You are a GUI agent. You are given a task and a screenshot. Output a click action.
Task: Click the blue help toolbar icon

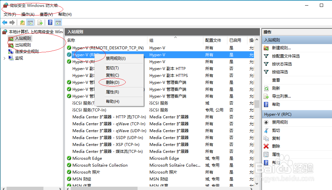(50, 22)
